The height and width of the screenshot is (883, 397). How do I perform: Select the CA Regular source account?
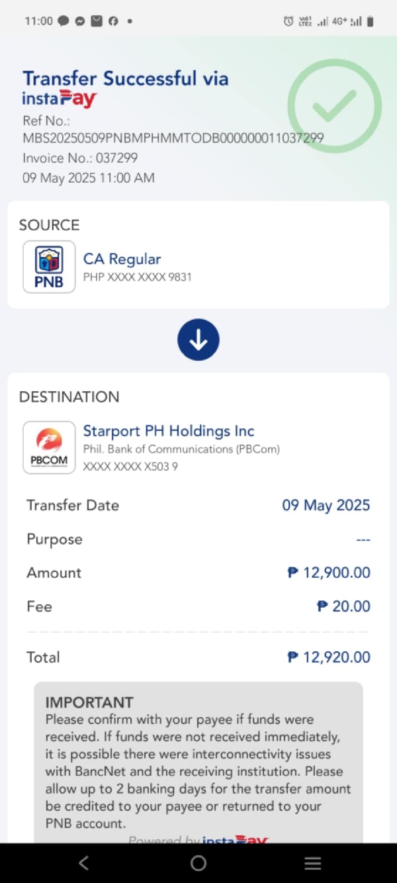point(122,259)
